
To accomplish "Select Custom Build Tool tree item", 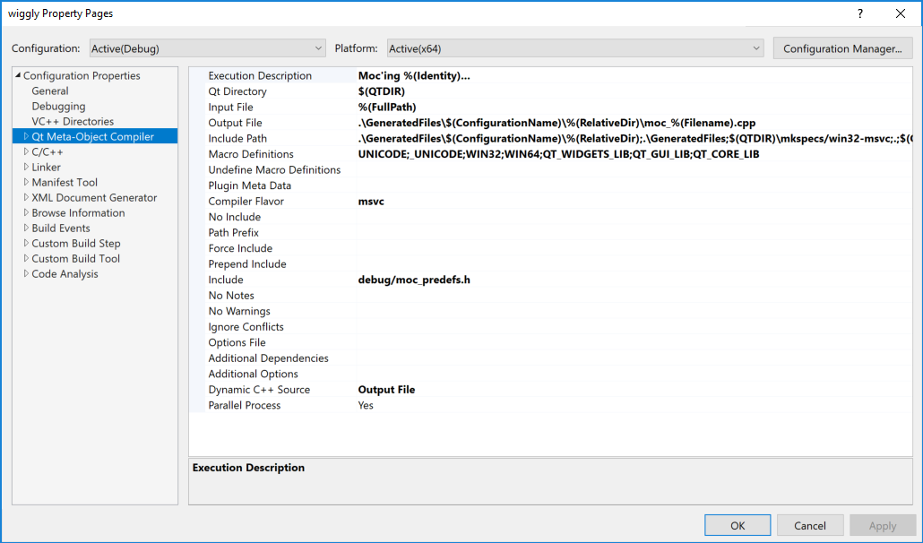I will pyautogui.click(x=75, y=259).
